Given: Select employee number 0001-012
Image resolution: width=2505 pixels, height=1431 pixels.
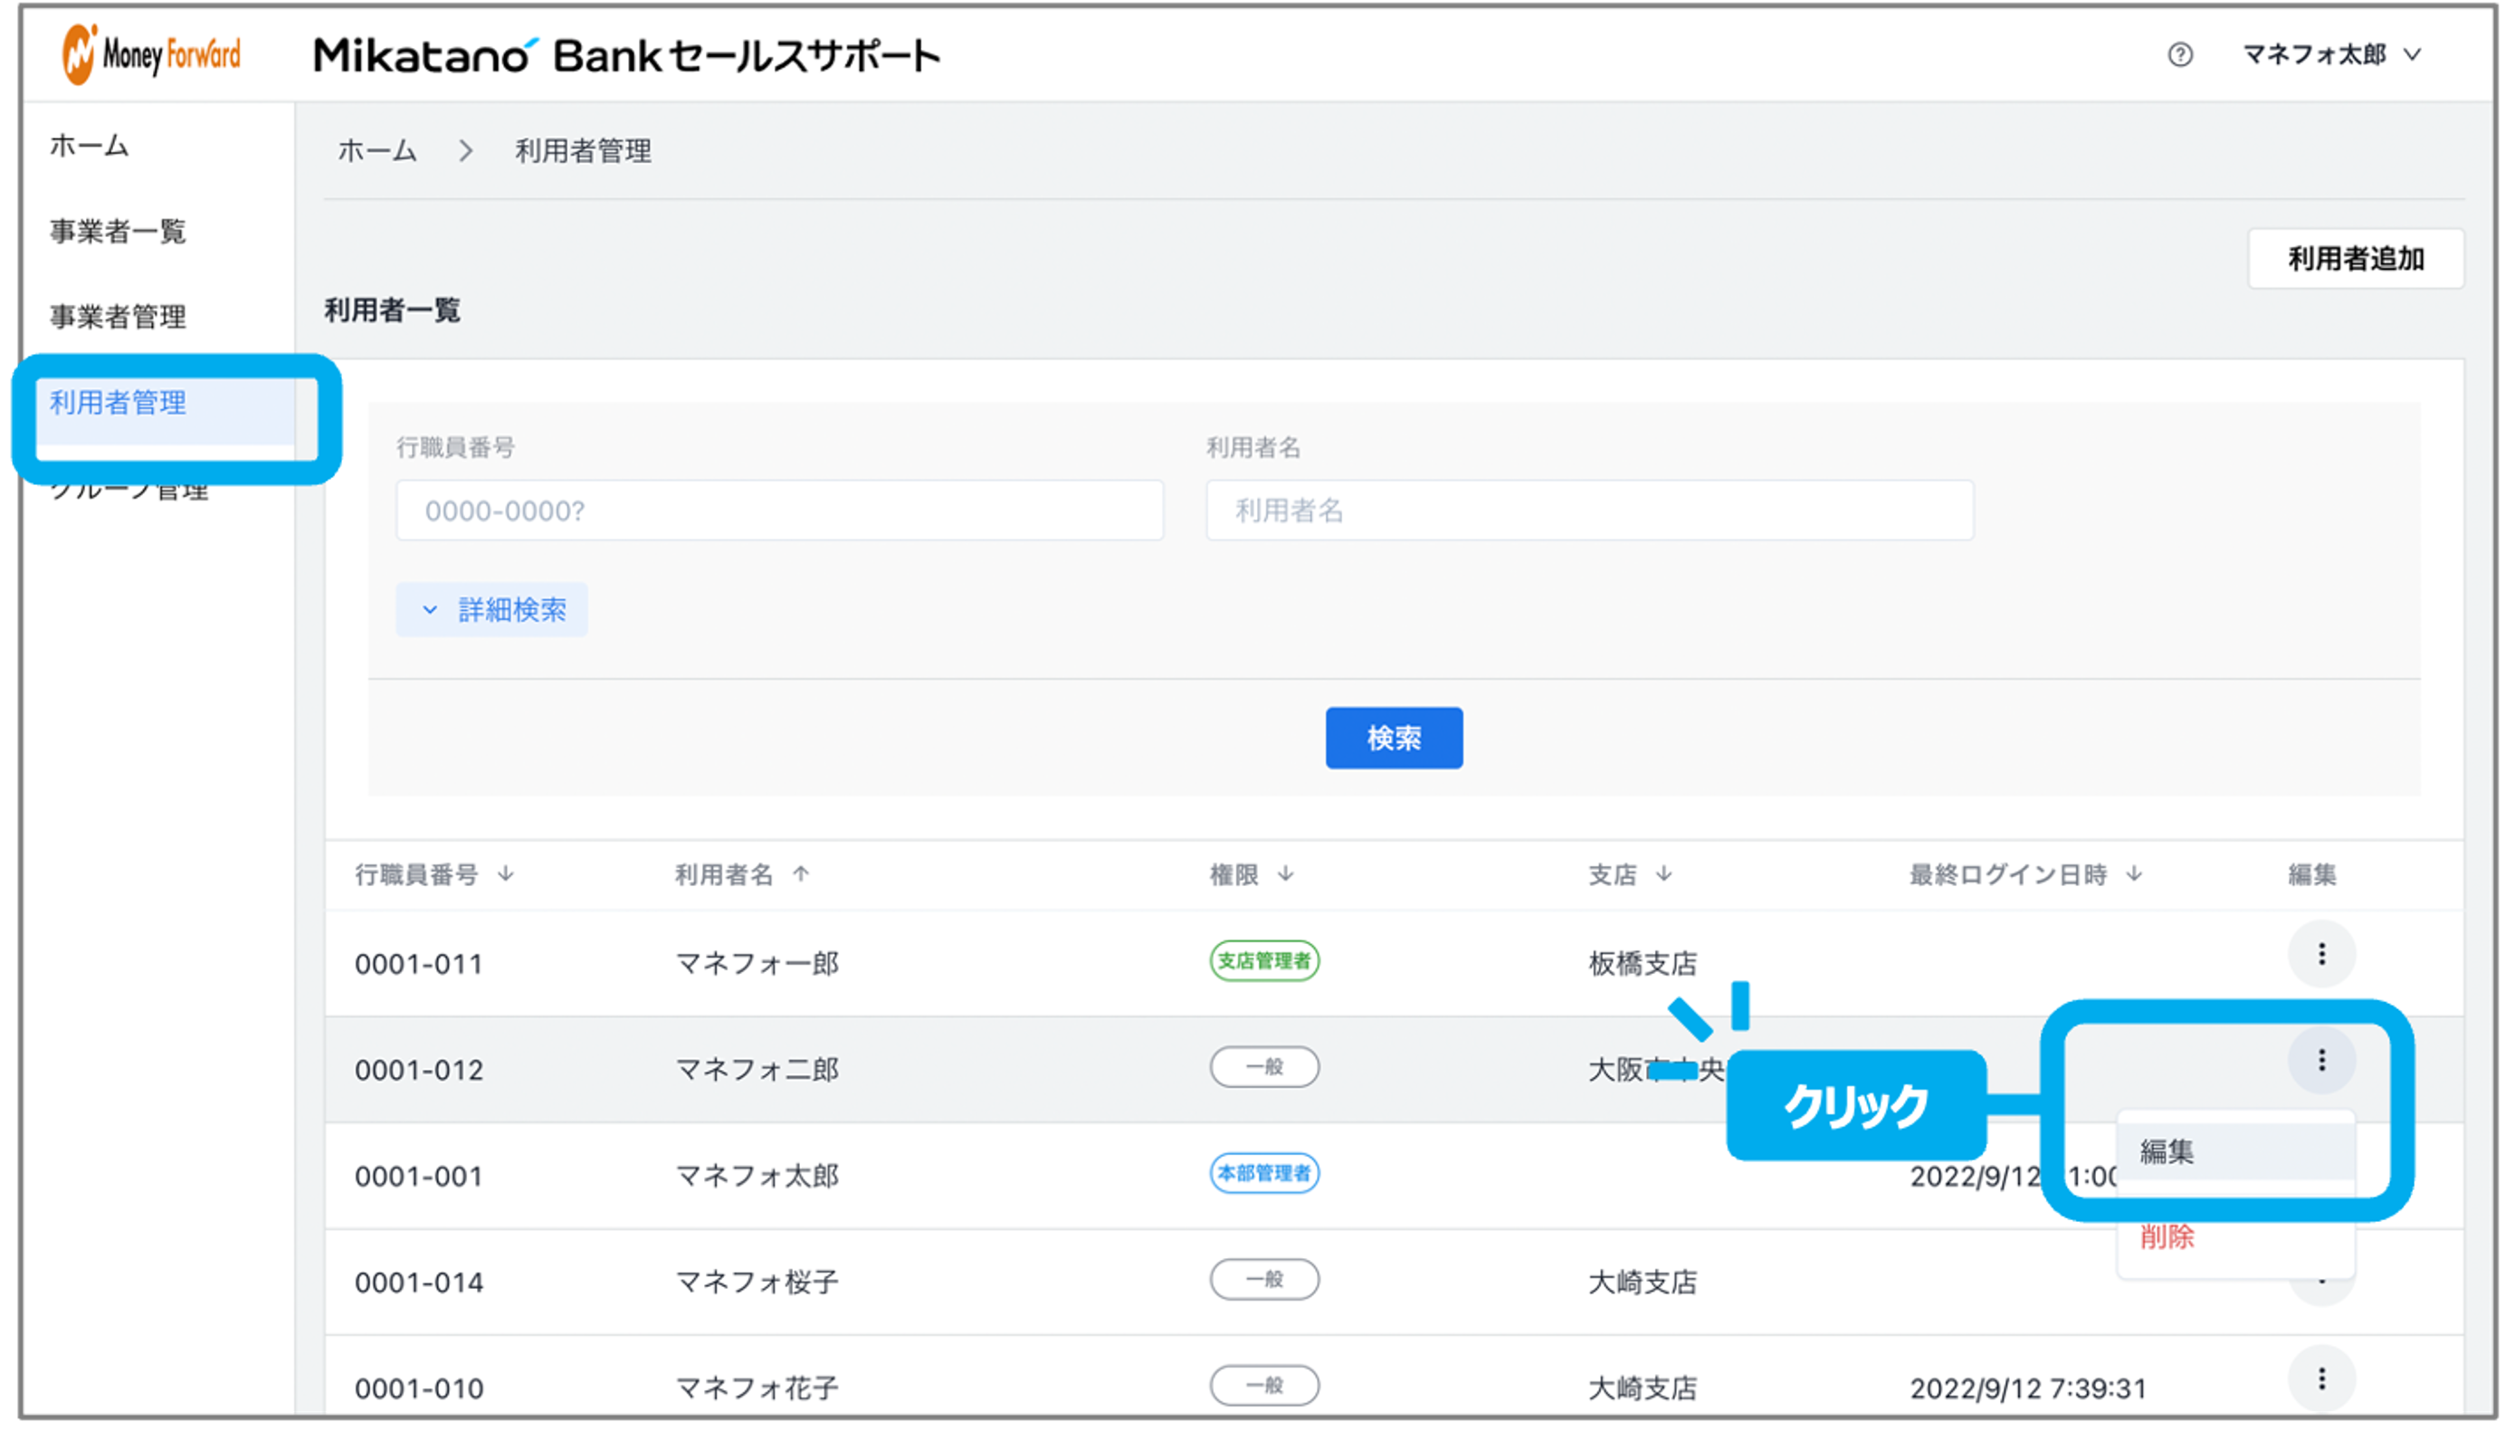Looking at the screenshot, I should 418,1070.
